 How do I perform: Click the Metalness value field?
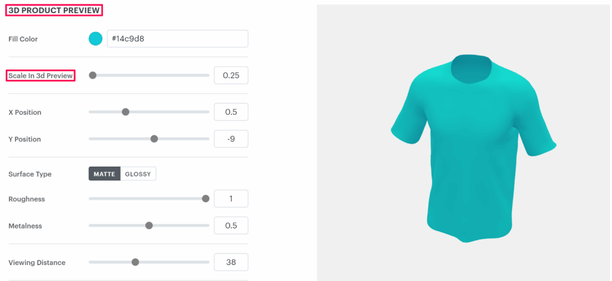231,225
